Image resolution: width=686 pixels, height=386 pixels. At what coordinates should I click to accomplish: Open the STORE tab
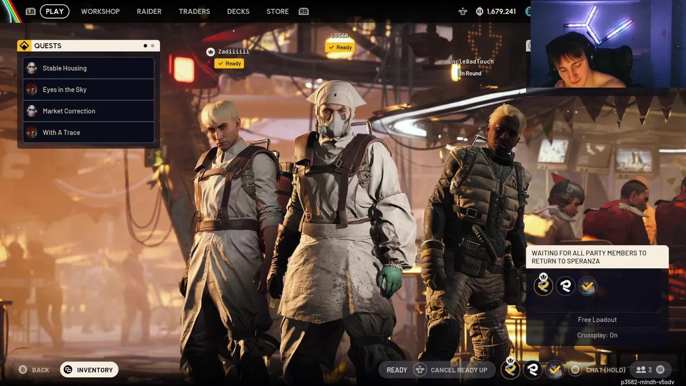tap(278, 11)
